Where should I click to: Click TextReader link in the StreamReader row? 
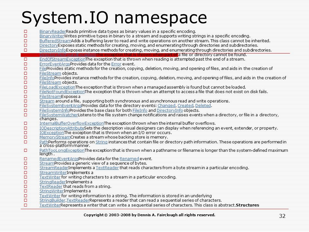tap(107, 168)
